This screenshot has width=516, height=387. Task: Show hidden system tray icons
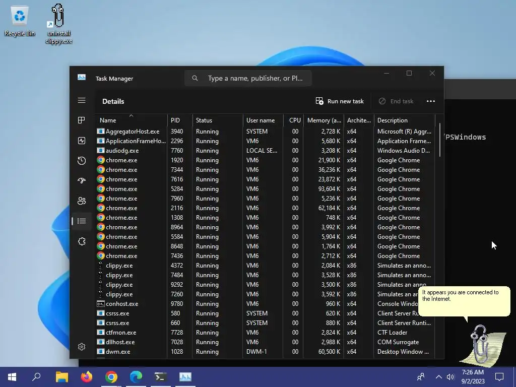[439, 377]
